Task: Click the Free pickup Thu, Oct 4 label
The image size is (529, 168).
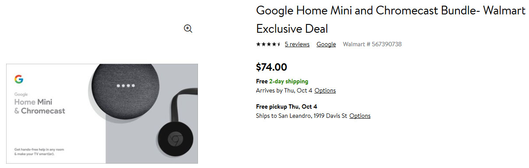Action: point(286,106)
